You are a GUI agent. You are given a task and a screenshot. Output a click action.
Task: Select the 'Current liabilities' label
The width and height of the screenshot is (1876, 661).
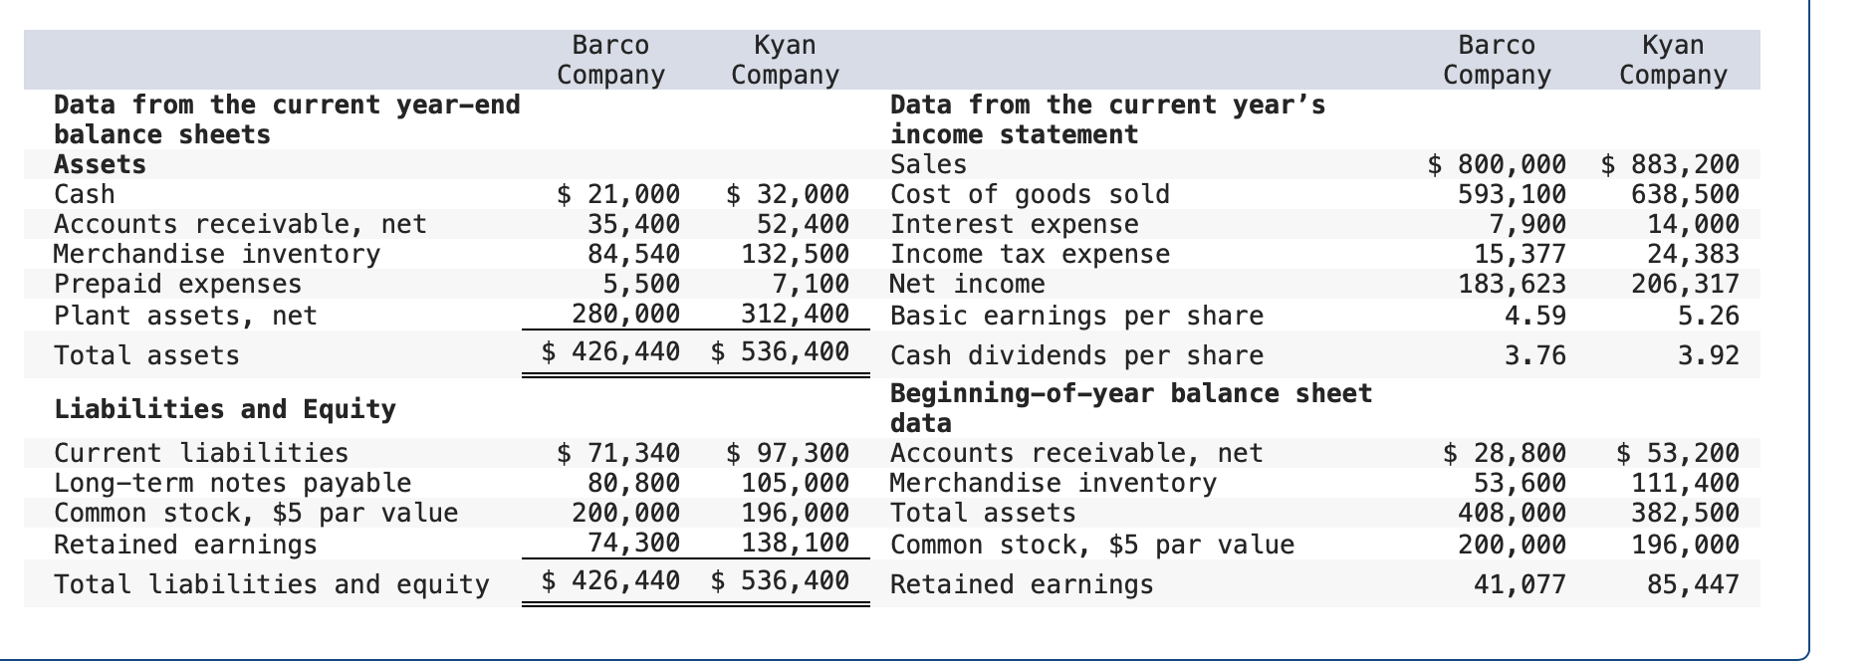coord(201,453)
